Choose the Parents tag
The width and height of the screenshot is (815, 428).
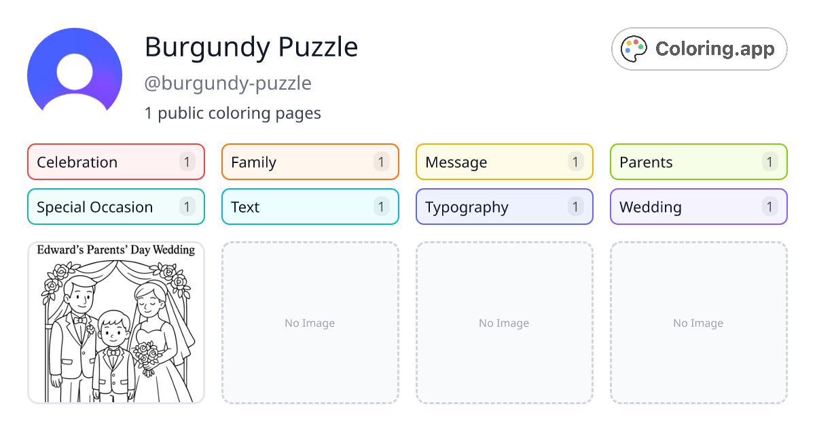tap(698, 162)
